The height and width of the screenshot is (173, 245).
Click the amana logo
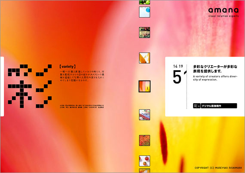click(223, 10)
